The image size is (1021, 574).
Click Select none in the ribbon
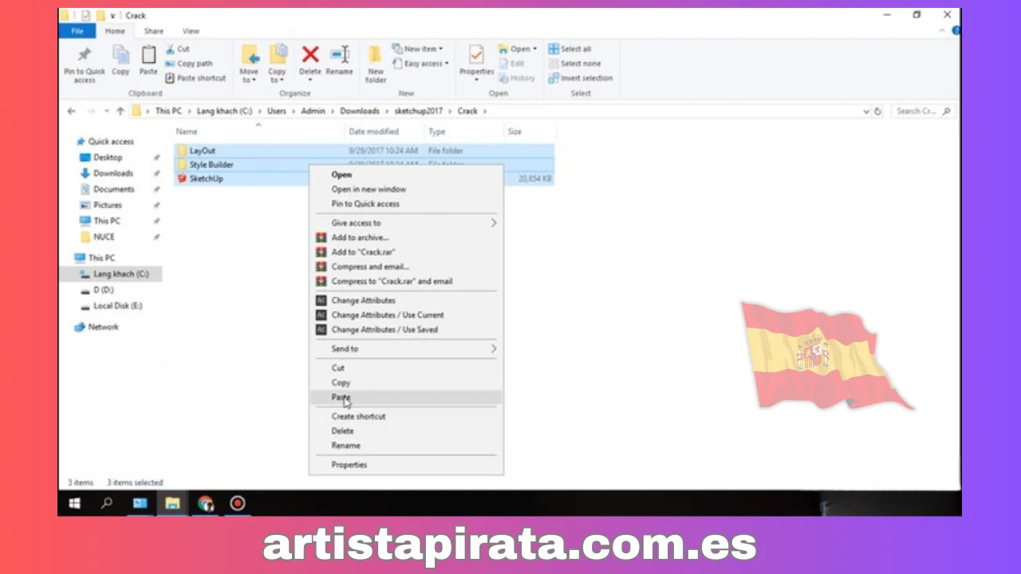[574, 64]
